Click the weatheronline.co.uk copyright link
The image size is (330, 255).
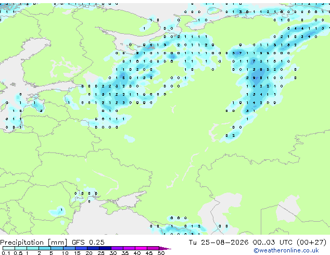[x=286, y=250]
